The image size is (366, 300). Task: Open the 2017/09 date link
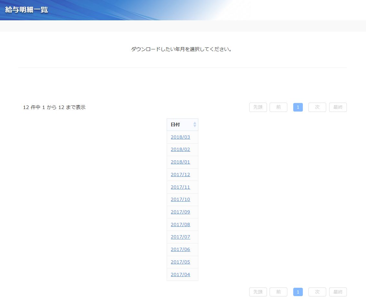point(180,212)
